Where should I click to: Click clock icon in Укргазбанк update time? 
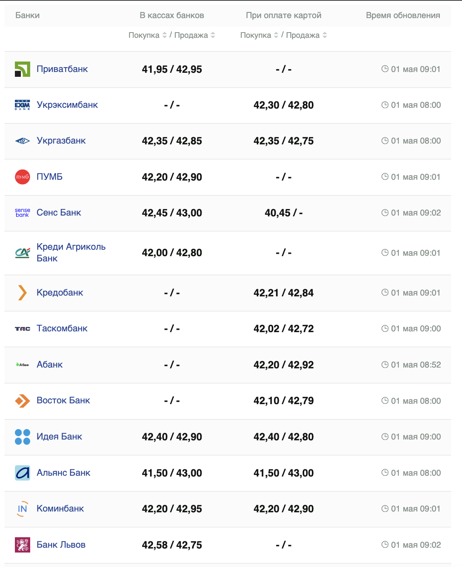[x=385, y=141]
